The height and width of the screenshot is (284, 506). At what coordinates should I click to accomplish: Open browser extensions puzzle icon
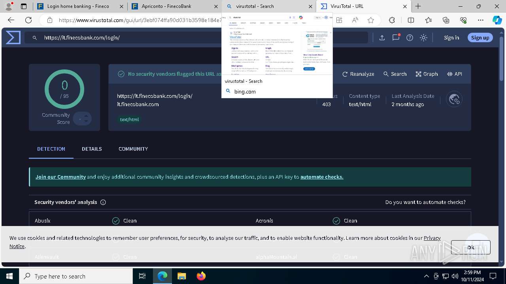click(392, 20)
